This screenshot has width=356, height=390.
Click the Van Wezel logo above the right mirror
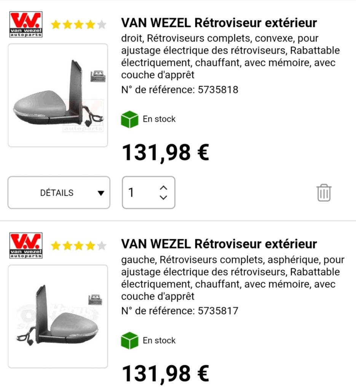click(x=26, y=25)
